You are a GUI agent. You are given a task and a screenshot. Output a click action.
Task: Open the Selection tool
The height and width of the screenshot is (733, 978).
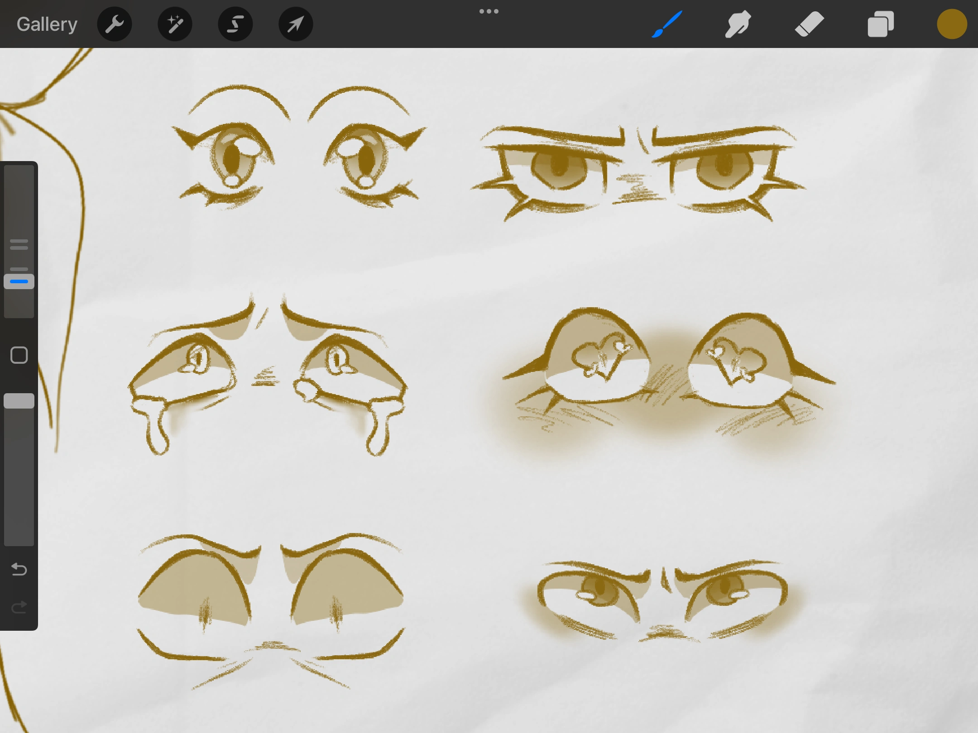click(x=235, y=24)
